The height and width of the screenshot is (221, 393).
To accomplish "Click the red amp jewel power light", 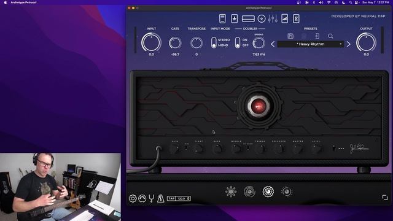I will click(259, 106).
